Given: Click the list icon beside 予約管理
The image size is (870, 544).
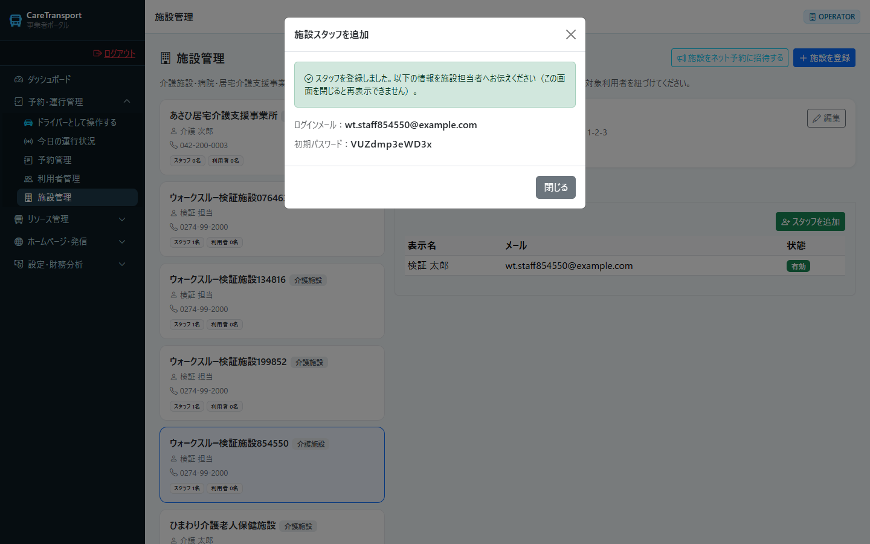Looking at the screenshot, I should (28, 160).
